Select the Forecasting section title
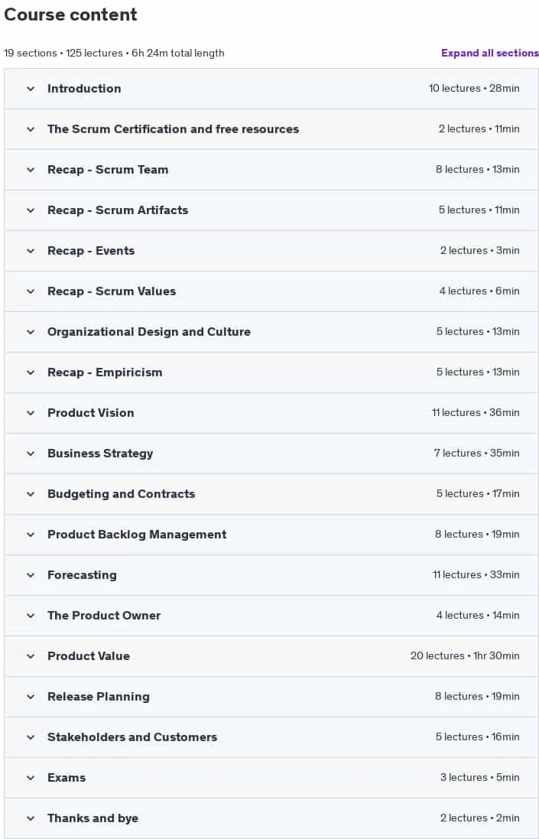 [82, 575]
